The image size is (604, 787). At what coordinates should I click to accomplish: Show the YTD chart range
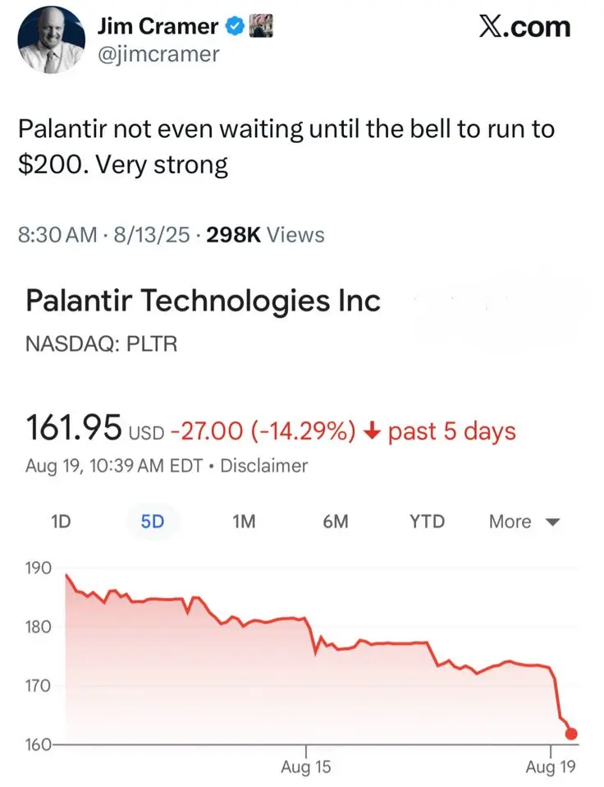(x=427, y=522)
